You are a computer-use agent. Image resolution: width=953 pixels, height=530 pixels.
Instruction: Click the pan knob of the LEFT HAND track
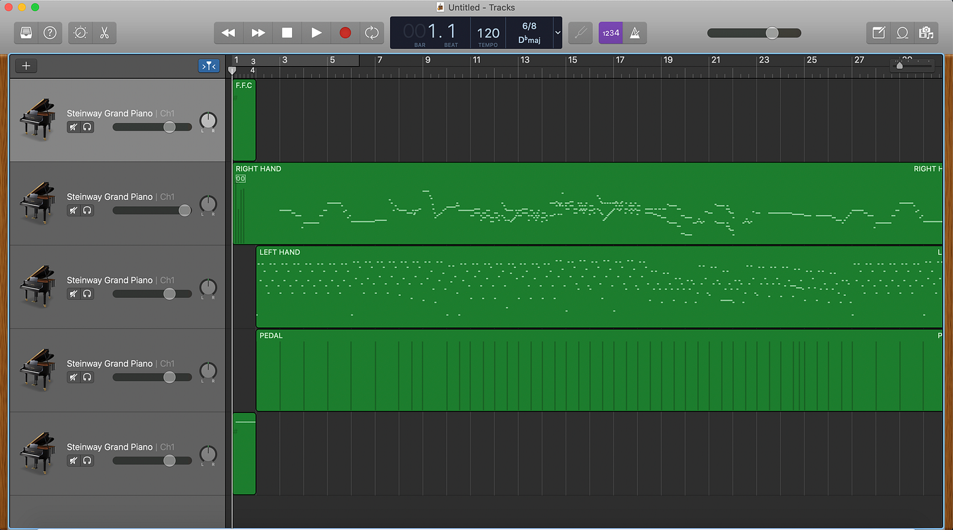click(x=208, y=288)
